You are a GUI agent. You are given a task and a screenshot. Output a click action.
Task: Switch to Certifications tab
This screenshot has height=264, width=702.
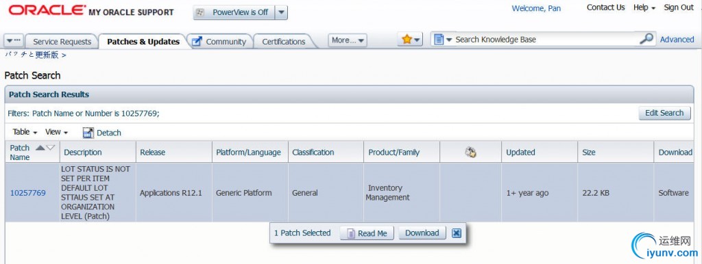tap(283, 42)
